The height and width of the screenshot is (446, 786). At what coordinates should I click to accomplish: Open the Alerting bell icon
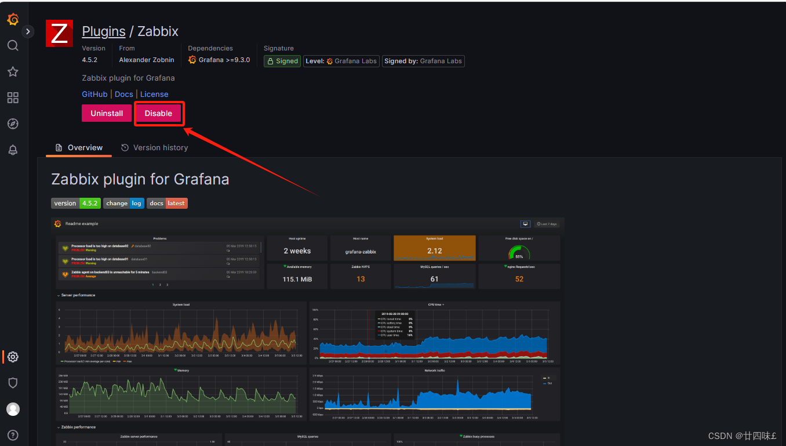point(13,150)
